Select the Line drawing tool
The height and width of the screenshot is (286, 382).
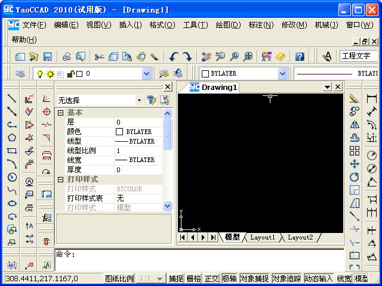click(x=12, y=98)
